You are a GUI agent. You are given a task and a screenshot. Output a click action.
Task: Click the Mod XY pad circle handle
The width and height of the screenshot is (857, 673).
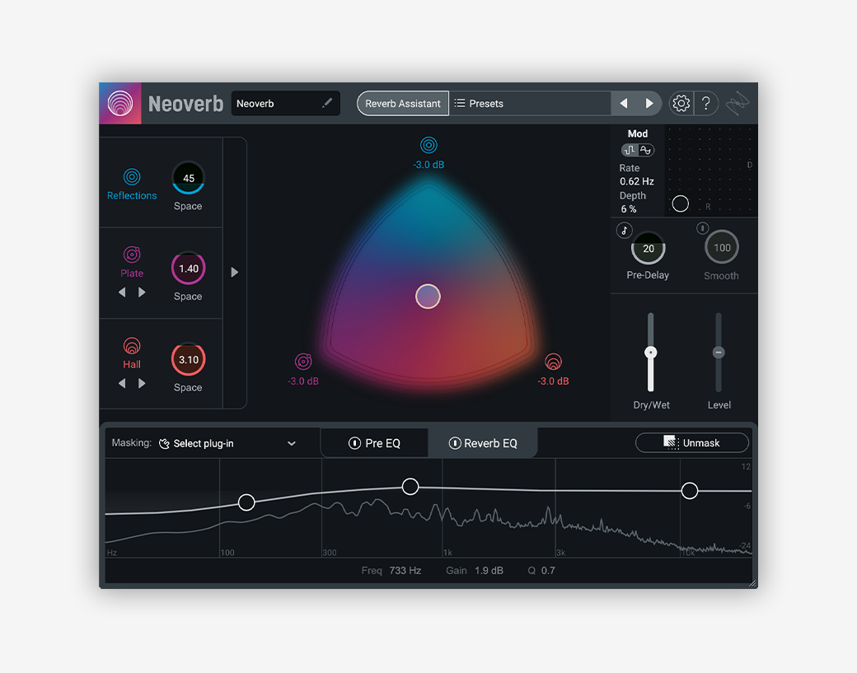coord(681,203)
